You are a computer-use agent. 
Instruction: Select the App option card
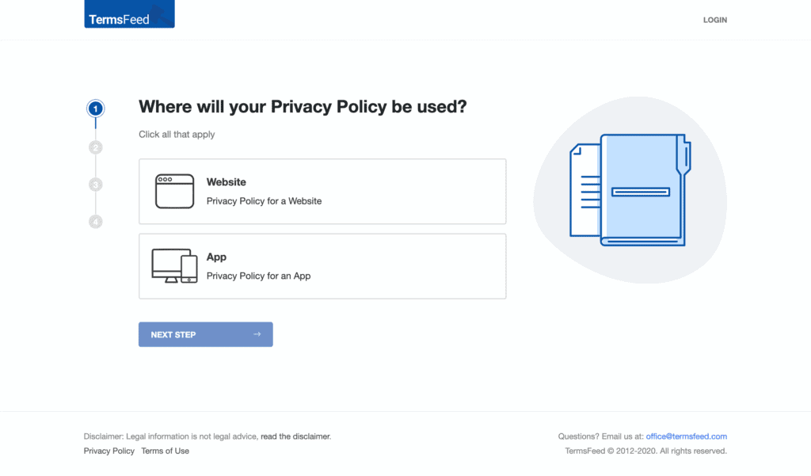pyautogui.click(x=322, y=266)
